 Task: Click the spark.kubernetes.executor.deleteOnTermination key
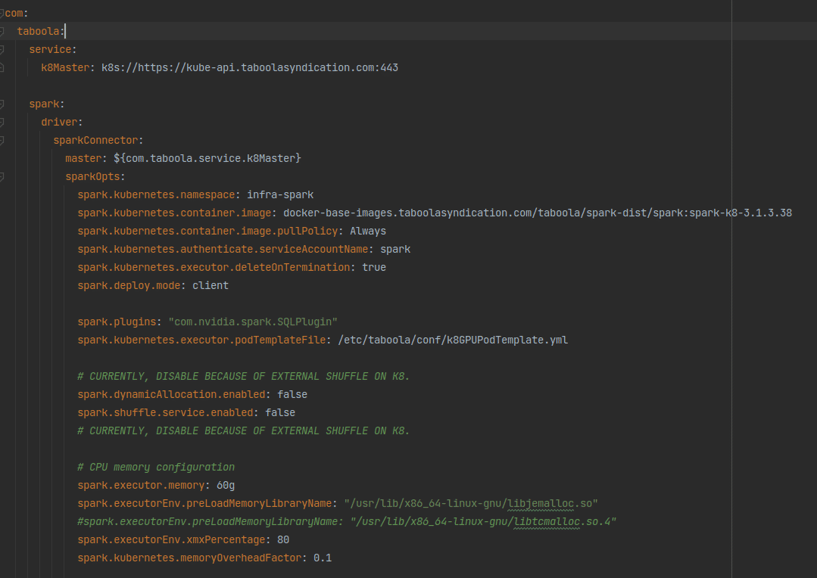tap(214, 267)
